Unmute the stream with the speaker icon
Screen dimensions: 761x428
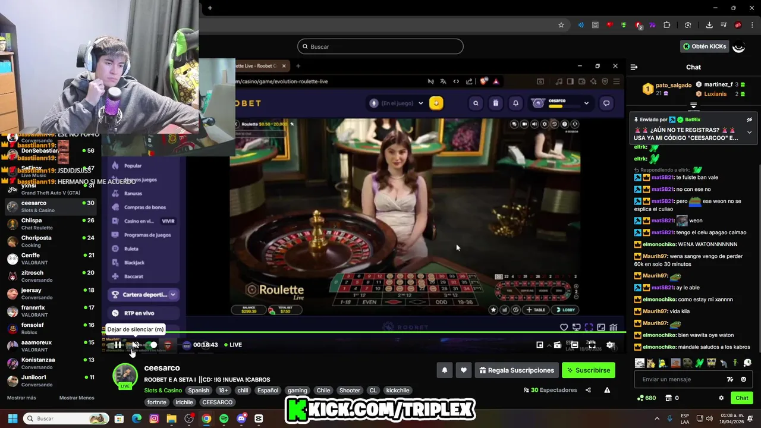[136, 345]
